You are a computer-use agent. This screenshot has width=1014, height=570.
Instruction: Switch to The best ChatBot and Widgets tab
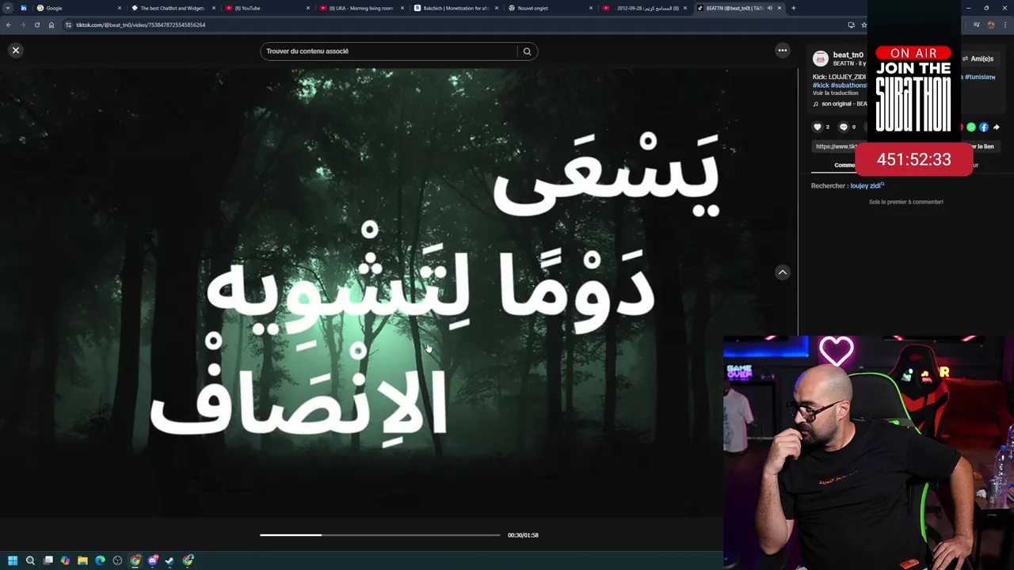point(172,8)
